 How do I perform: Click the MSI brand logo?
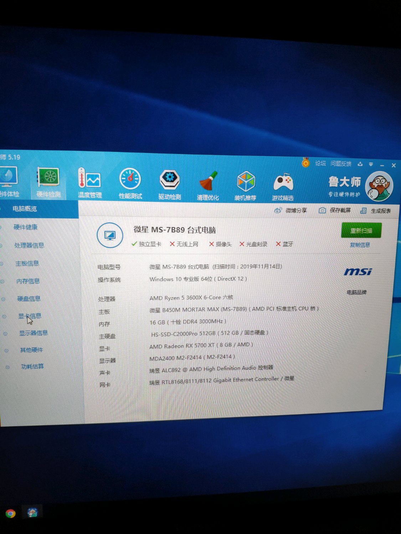click(358, 272)
